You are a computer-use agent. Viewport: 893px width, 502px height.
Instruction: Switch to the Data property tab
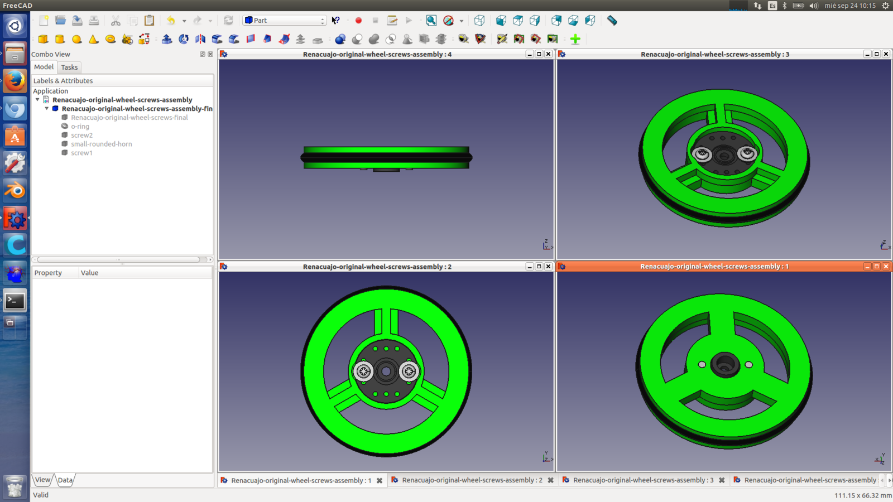[65, 480]
